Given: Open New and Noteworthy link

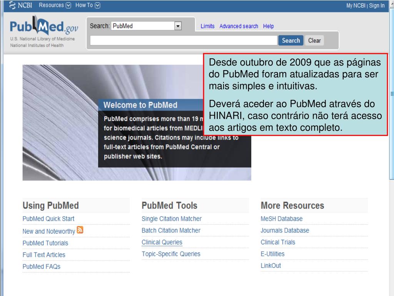Looking at the screenshot, I should (x=49, y=231).
